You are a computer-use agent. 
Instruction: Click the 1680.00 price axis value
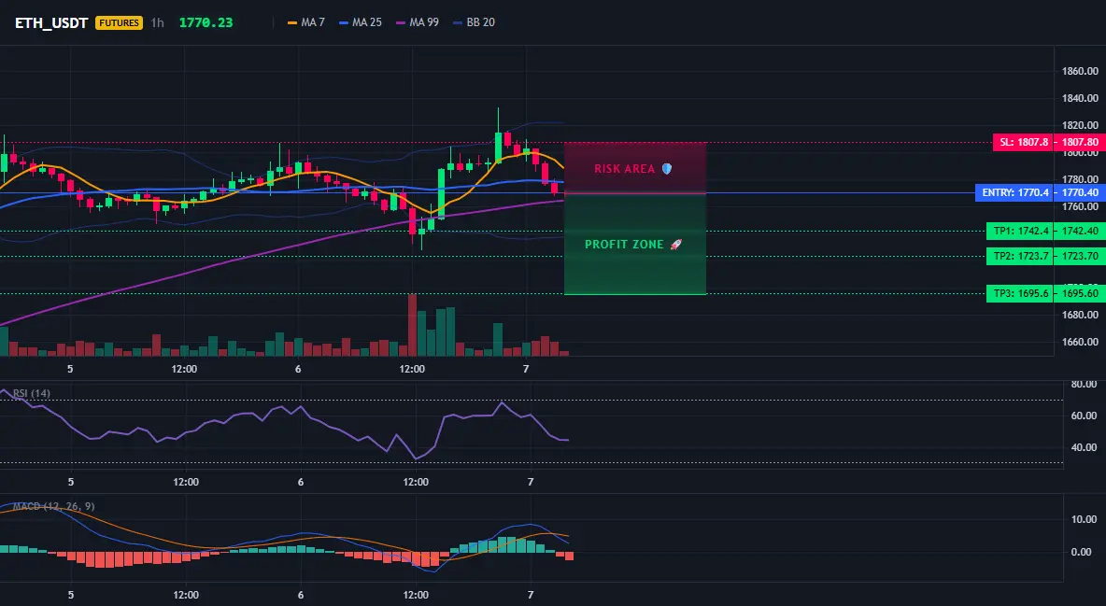click(x=1080, y=315)
